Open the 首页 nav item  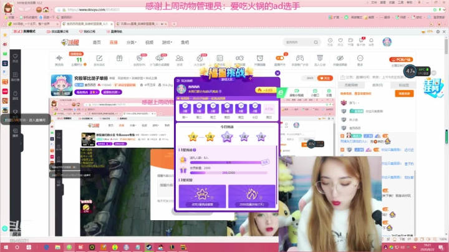click(97, 42)
